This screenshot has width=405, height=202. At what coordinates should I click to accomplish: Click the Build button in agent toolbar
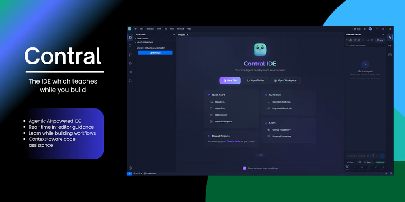tap(380, 40)
